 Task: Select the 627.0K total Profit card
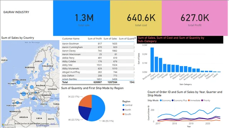point(195,18)
